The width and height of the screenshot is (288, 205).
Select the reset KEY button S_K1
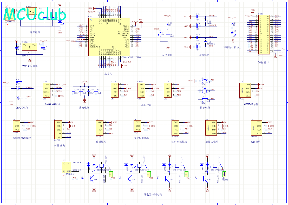tap(160, 35)
